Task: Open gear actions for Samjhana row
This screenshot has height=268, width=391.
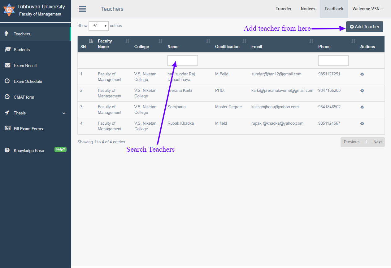Action: point(362,107)
